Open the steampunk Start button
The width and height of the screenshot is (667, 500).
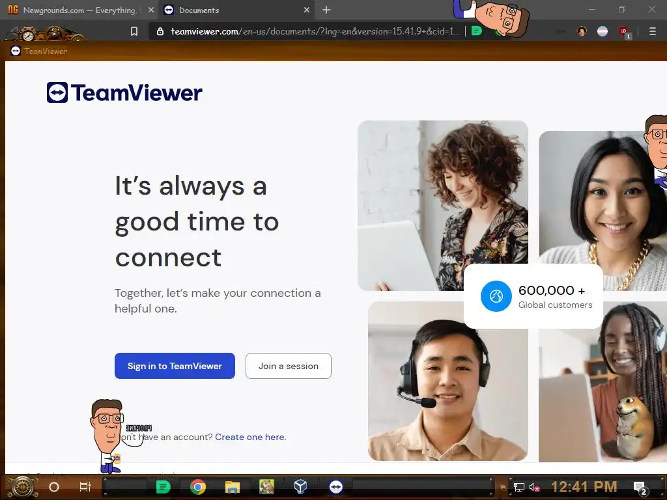(x=22, y=487)
